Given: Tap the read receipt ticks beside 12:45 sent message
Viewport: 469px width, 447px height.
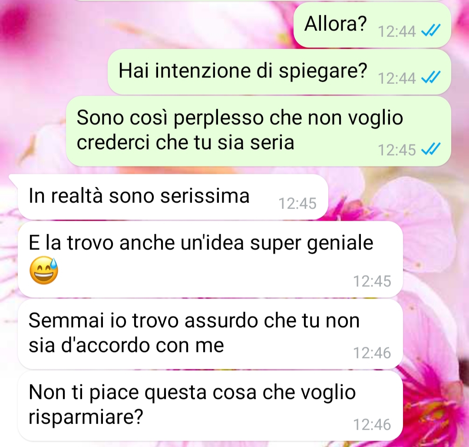Looking at the screenshot, I should tap(431, 149).
